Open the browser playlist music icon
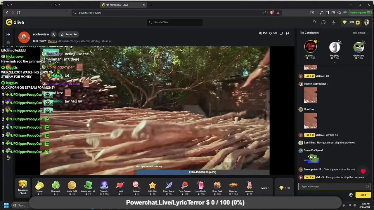 click(321, 13)
